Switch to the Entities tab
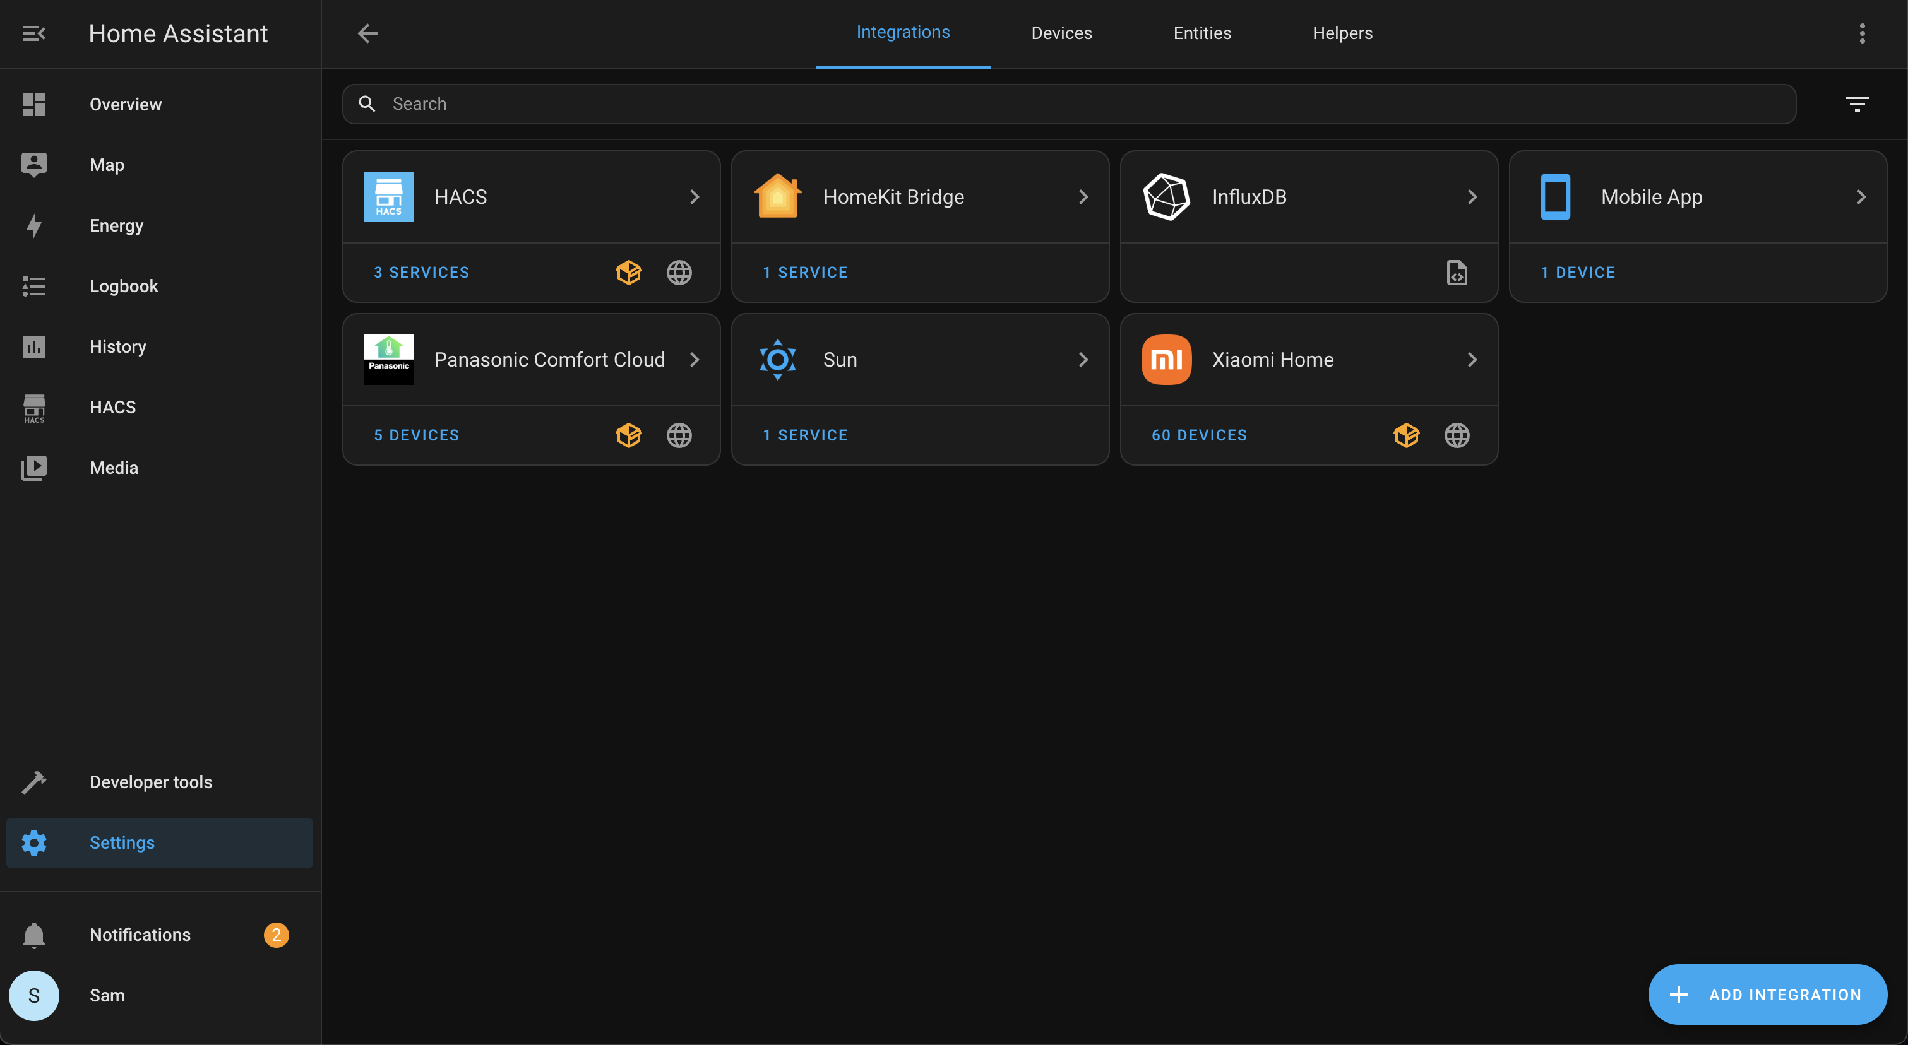The width and height of the screenshot is (1908, 1045). tap(1202, 33)
